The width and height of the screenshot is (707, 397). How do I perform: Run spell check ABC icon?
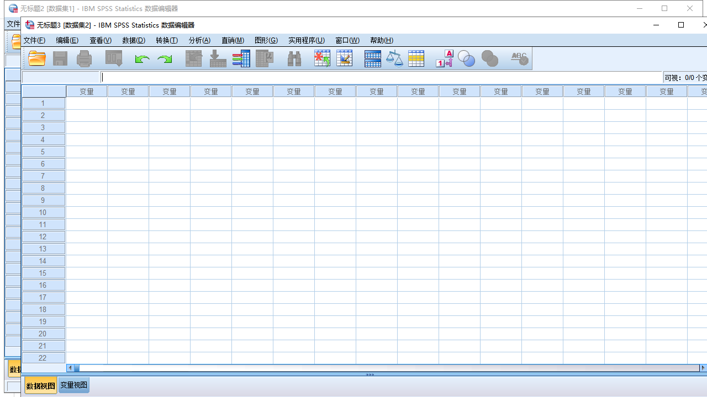519,58
